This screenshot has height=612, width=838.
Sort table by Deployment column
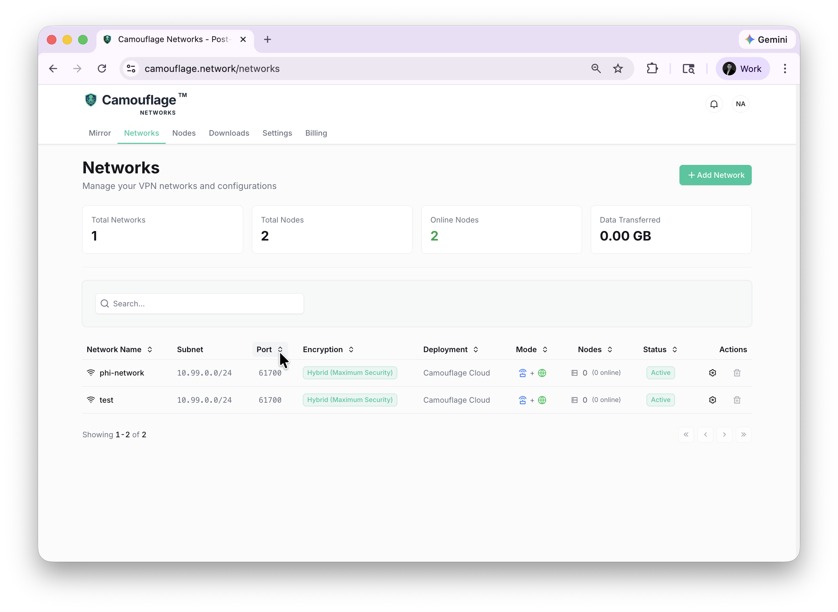[x=451, y=349]
